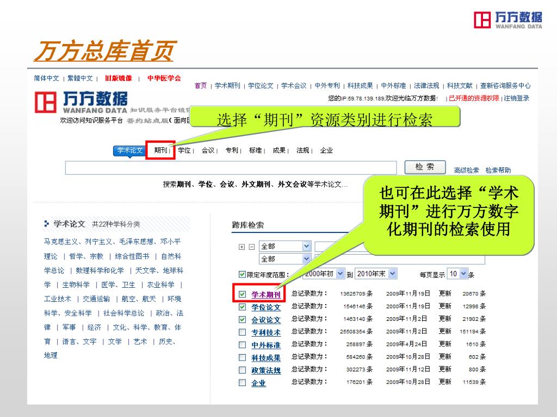557x417 pixels.
Task: Open 查新咨询服务中心 in top navigation
Action: pos(505,85)
